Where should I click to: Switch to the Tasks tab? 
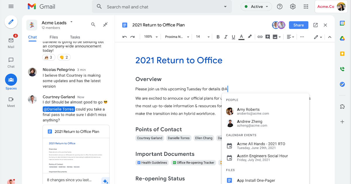point(75,37)
